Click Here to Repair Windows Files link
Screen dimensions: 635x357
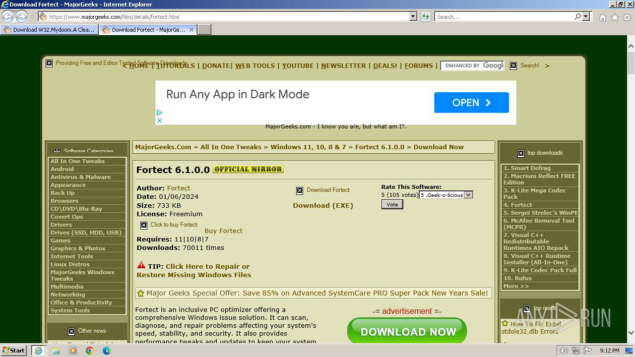click(x=194, y=271)
